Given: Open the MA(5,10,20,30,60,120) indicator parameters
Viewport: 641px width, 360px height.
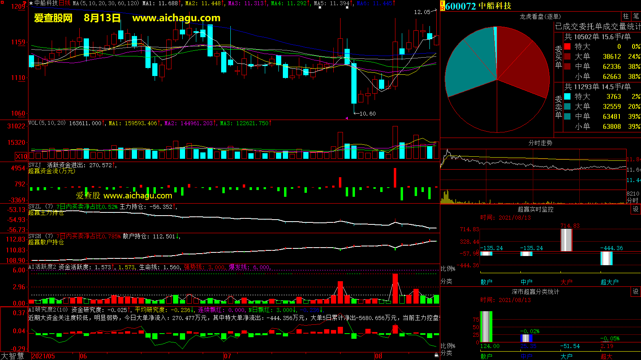Looking at the screenshot, I should (x=106, y=3).
